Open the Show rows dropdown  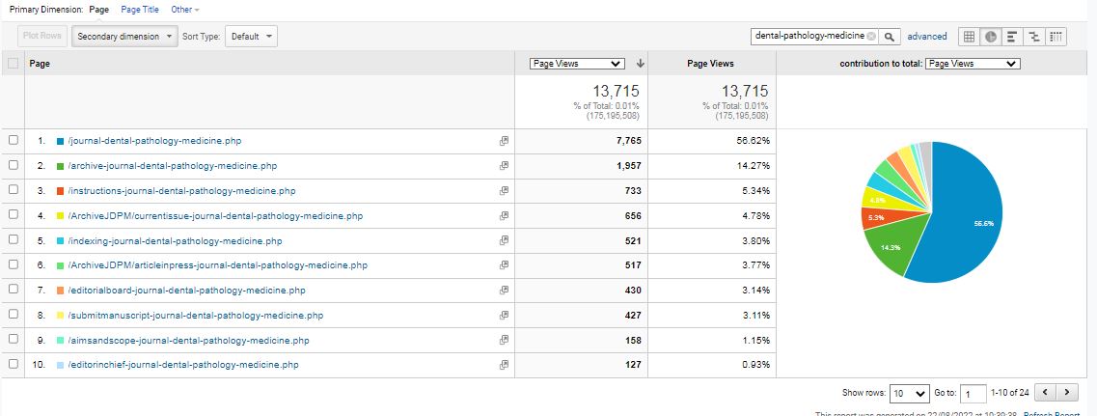coord(910,393)
